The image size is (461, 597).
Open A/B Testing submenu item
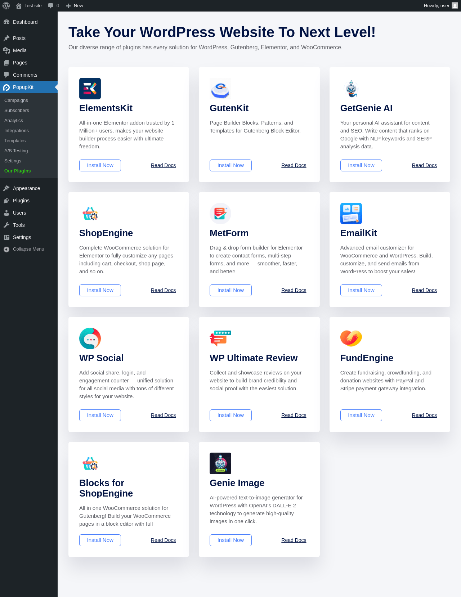pos(16,151)
